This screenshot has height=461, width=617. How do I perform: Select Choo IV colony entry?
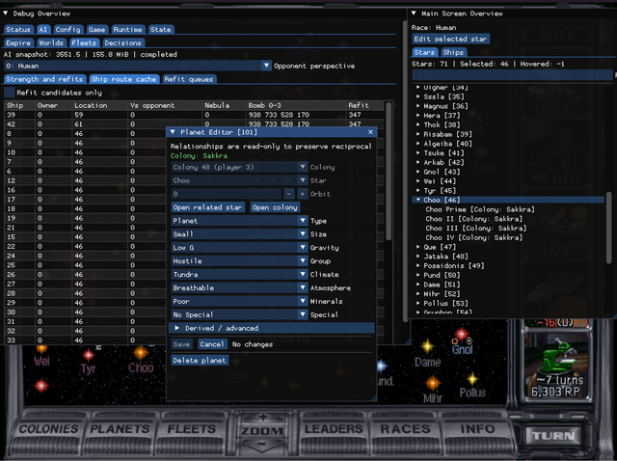coord(473,237)
